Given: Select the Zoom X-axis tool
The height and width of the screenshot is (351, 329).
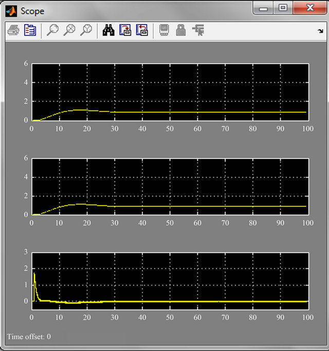Looking at the screenshot, I should [69, 30].
